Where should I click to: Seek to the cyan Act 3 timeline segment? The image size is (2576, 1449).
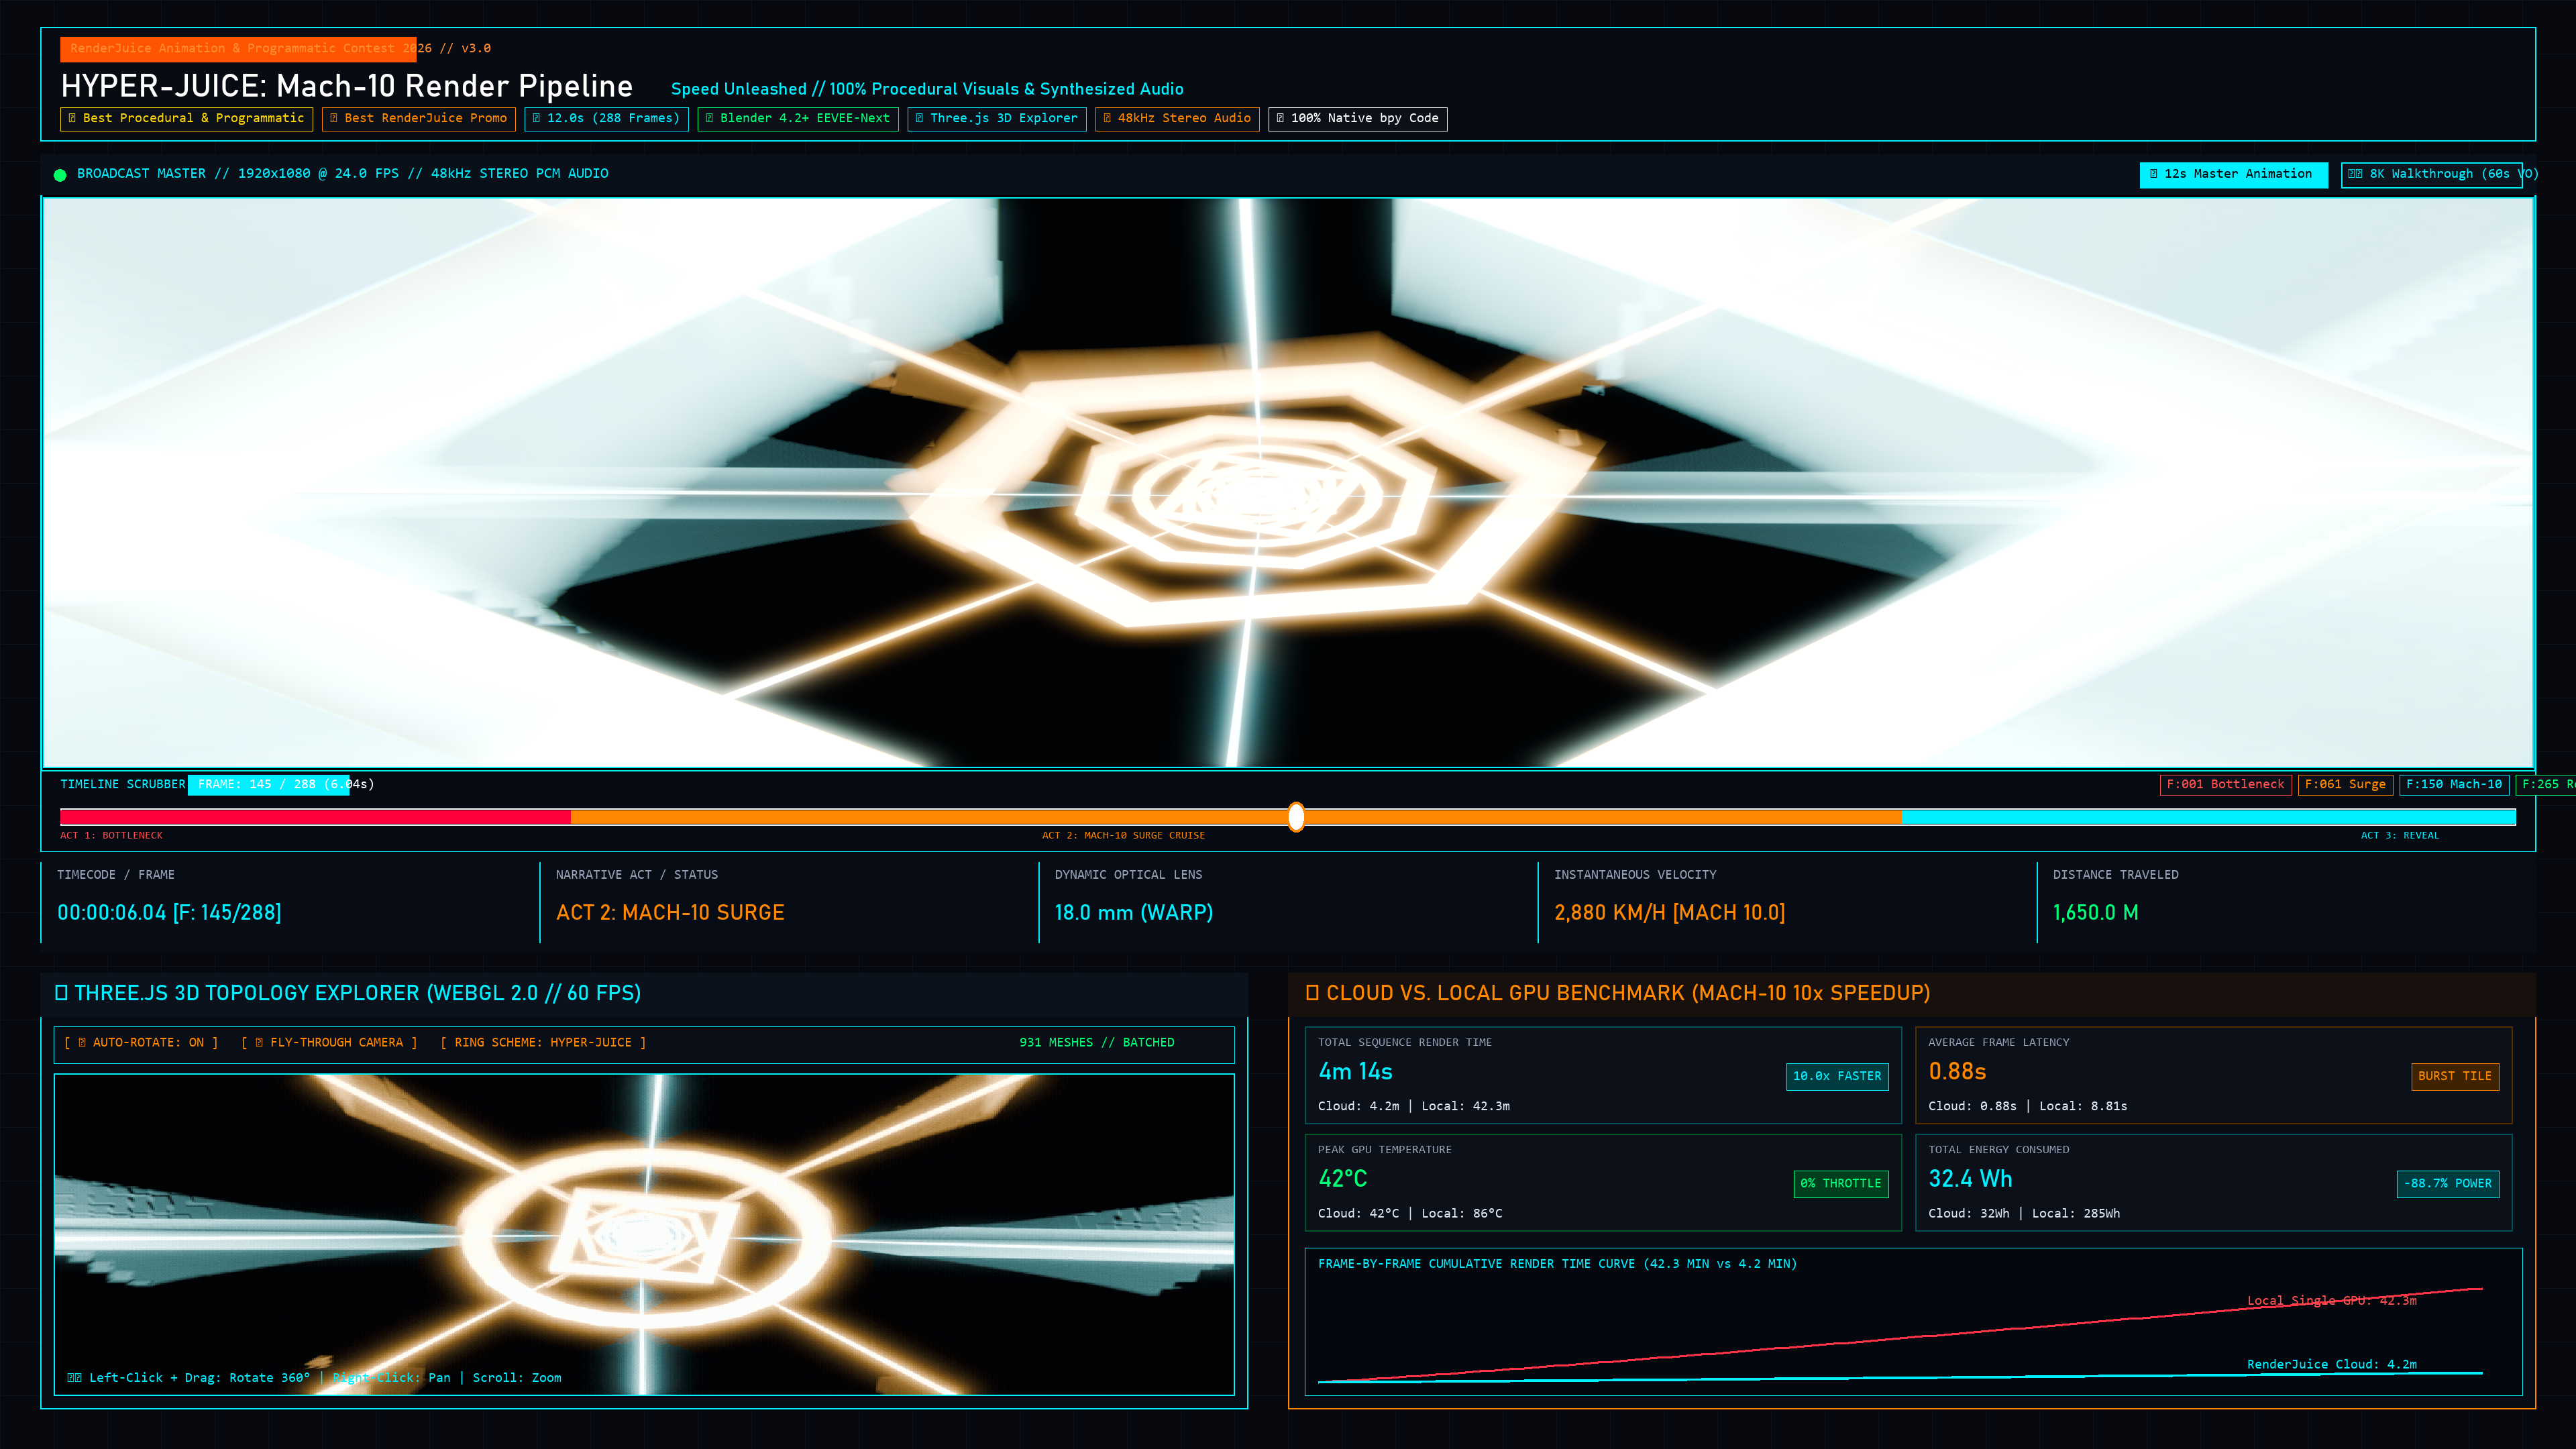click(2208, 817)
